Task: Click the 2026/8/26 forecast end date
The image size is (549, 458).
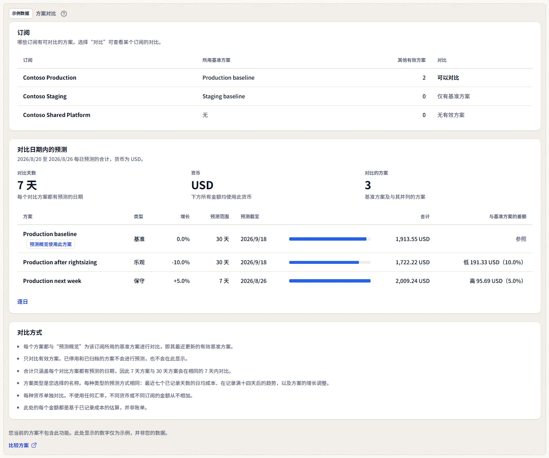Action: click(x=254, y=281)
